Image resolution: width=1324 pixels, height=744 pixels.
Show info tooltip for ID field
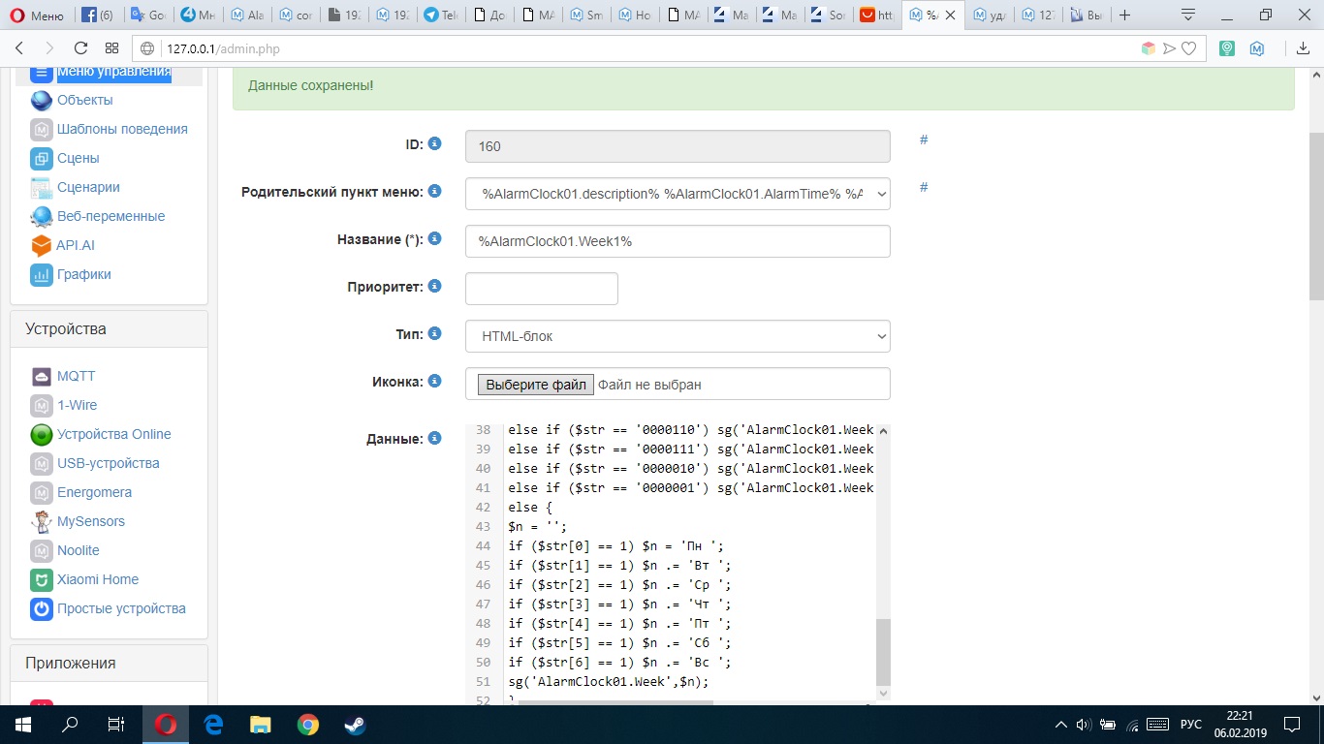[435, 143]
